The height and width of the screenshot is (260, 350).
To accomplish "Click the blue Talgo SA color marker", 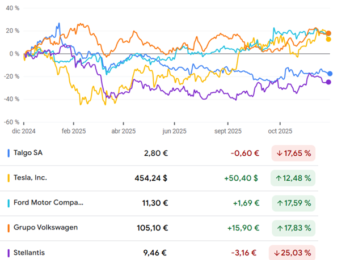I will coord(9,153).
